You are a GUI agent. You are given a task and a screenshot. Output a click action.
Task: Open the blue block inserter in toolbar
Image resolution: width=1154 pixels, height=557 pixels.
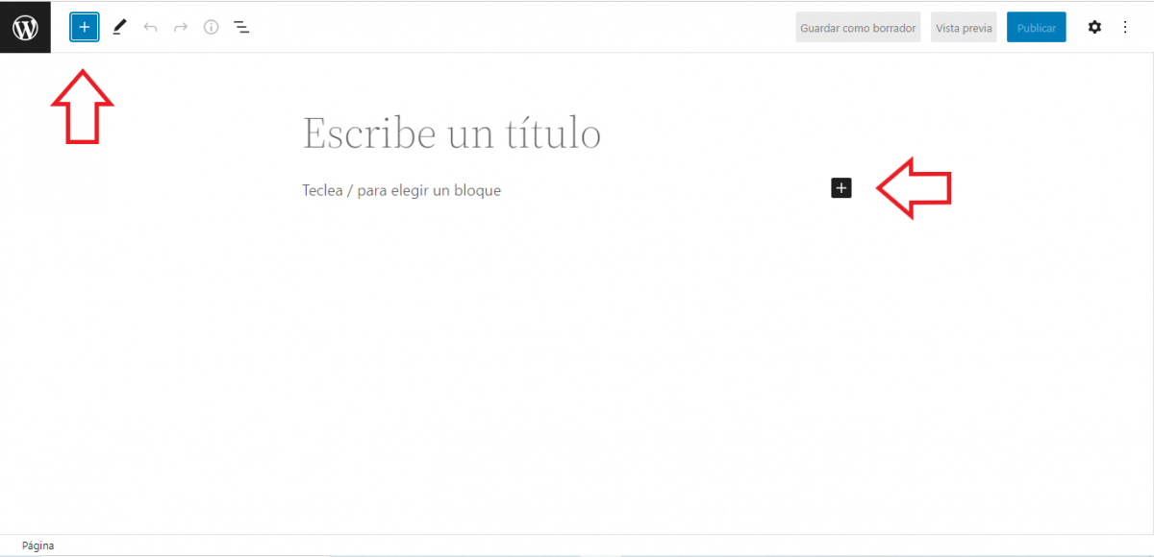(x=85, y=28)
